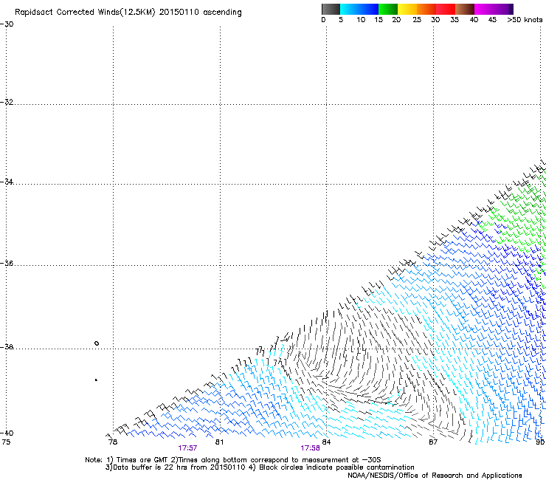Click the yellow 20-25 knots color band
Viewport: 546px width, 480px height.
pyautogui.click(x=407, y=9)
